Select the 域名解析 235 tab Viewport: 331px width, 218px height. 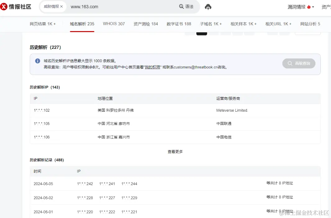pos(82,24)
